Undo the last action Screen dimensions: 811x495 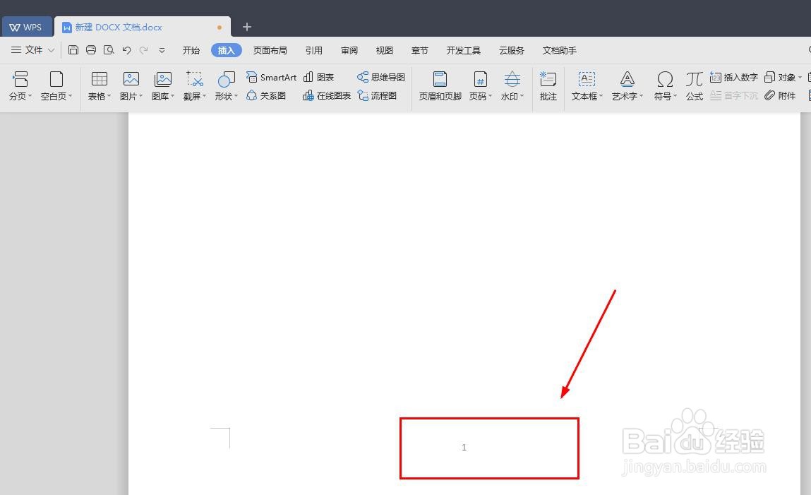click(127, 50)
